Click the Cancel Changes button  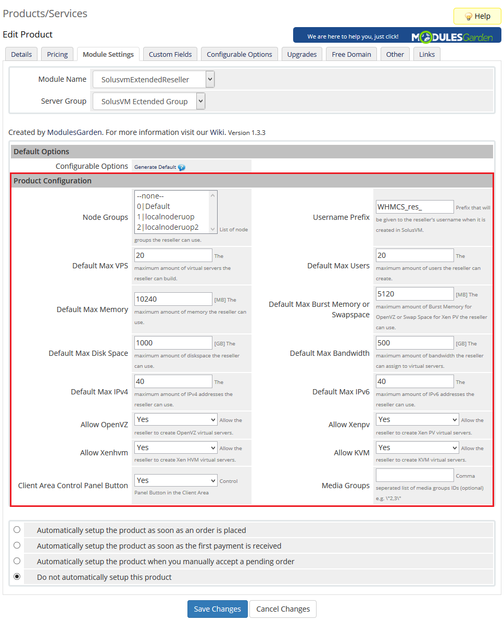click(283, 608)
